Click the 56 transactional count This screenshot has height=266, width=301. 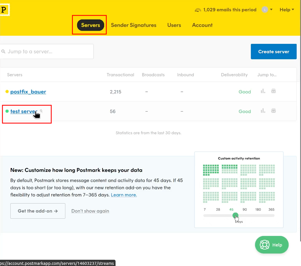113,111
